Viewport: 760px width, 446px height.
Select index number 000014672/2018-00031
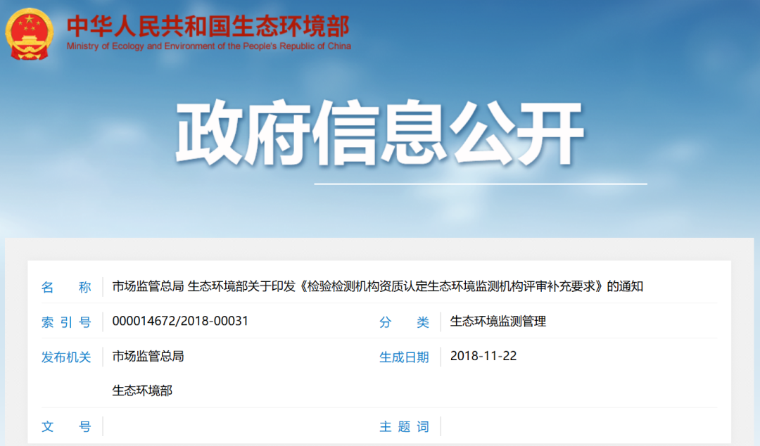pos(180,321)
